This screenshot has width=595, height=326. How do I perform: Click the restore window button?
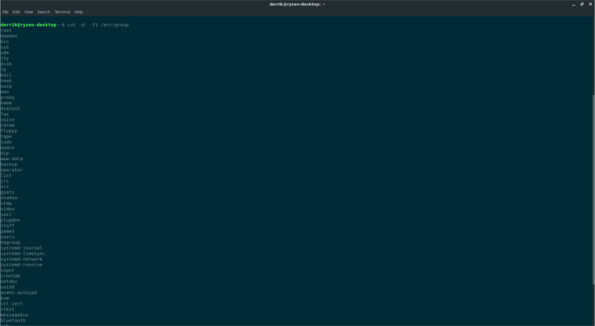click(582, 4)
